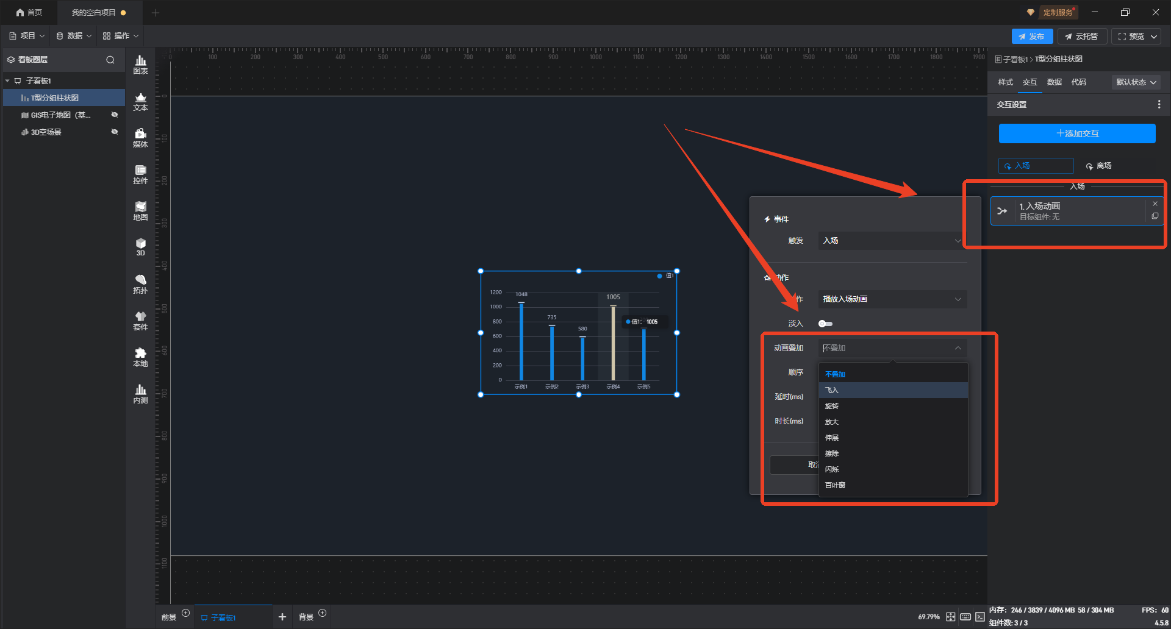This screenshot has width=1171, height=629.
Task: Delete the 入场动画 interaction entry
Action: [x=1155, y=204]
